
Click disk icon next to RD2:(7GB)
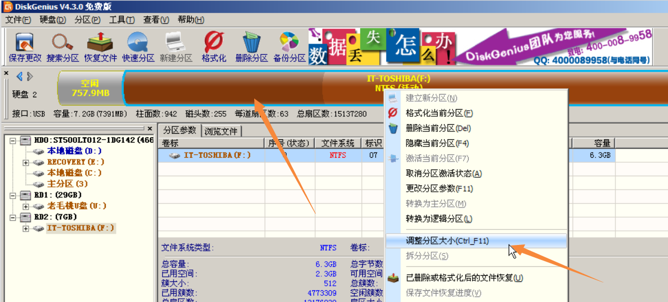click(x=26, y=218)
